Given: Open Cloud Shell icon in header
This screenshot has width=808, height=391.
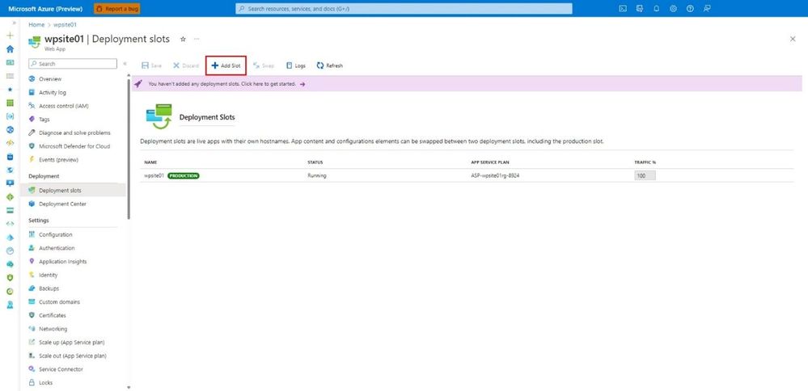Looking at the screenshot, I should pyautogui.click(x=623, y=9).
